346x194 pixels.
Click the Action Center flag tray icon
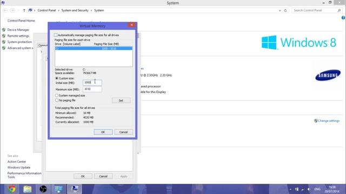click(x=297, y=189)
